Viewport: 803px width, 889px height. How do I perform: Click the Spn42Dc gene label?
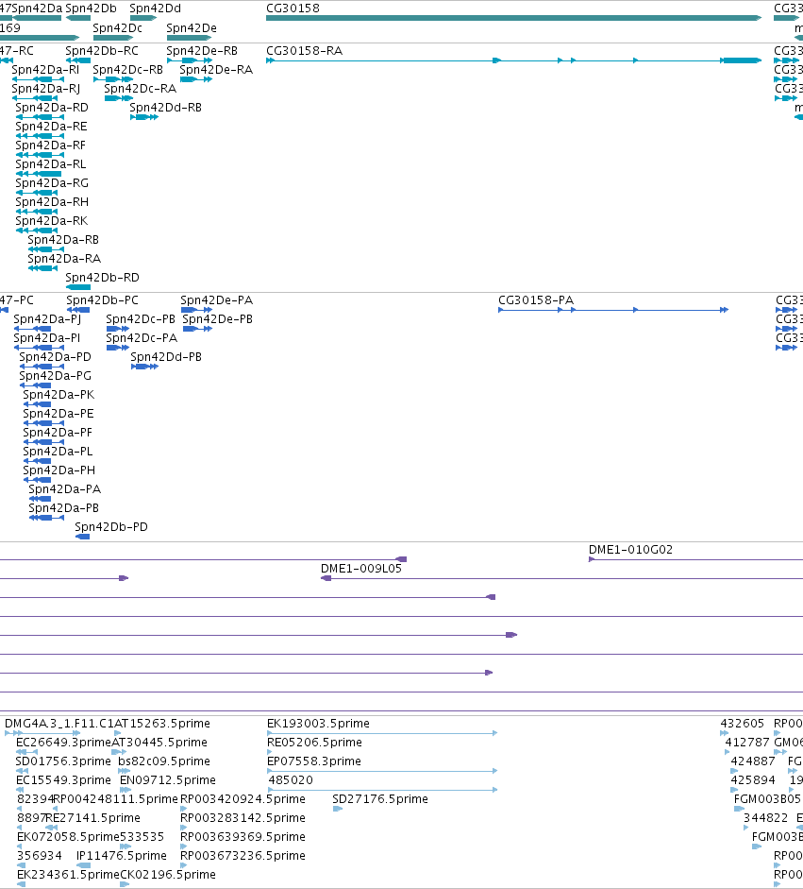click(117, 27)
